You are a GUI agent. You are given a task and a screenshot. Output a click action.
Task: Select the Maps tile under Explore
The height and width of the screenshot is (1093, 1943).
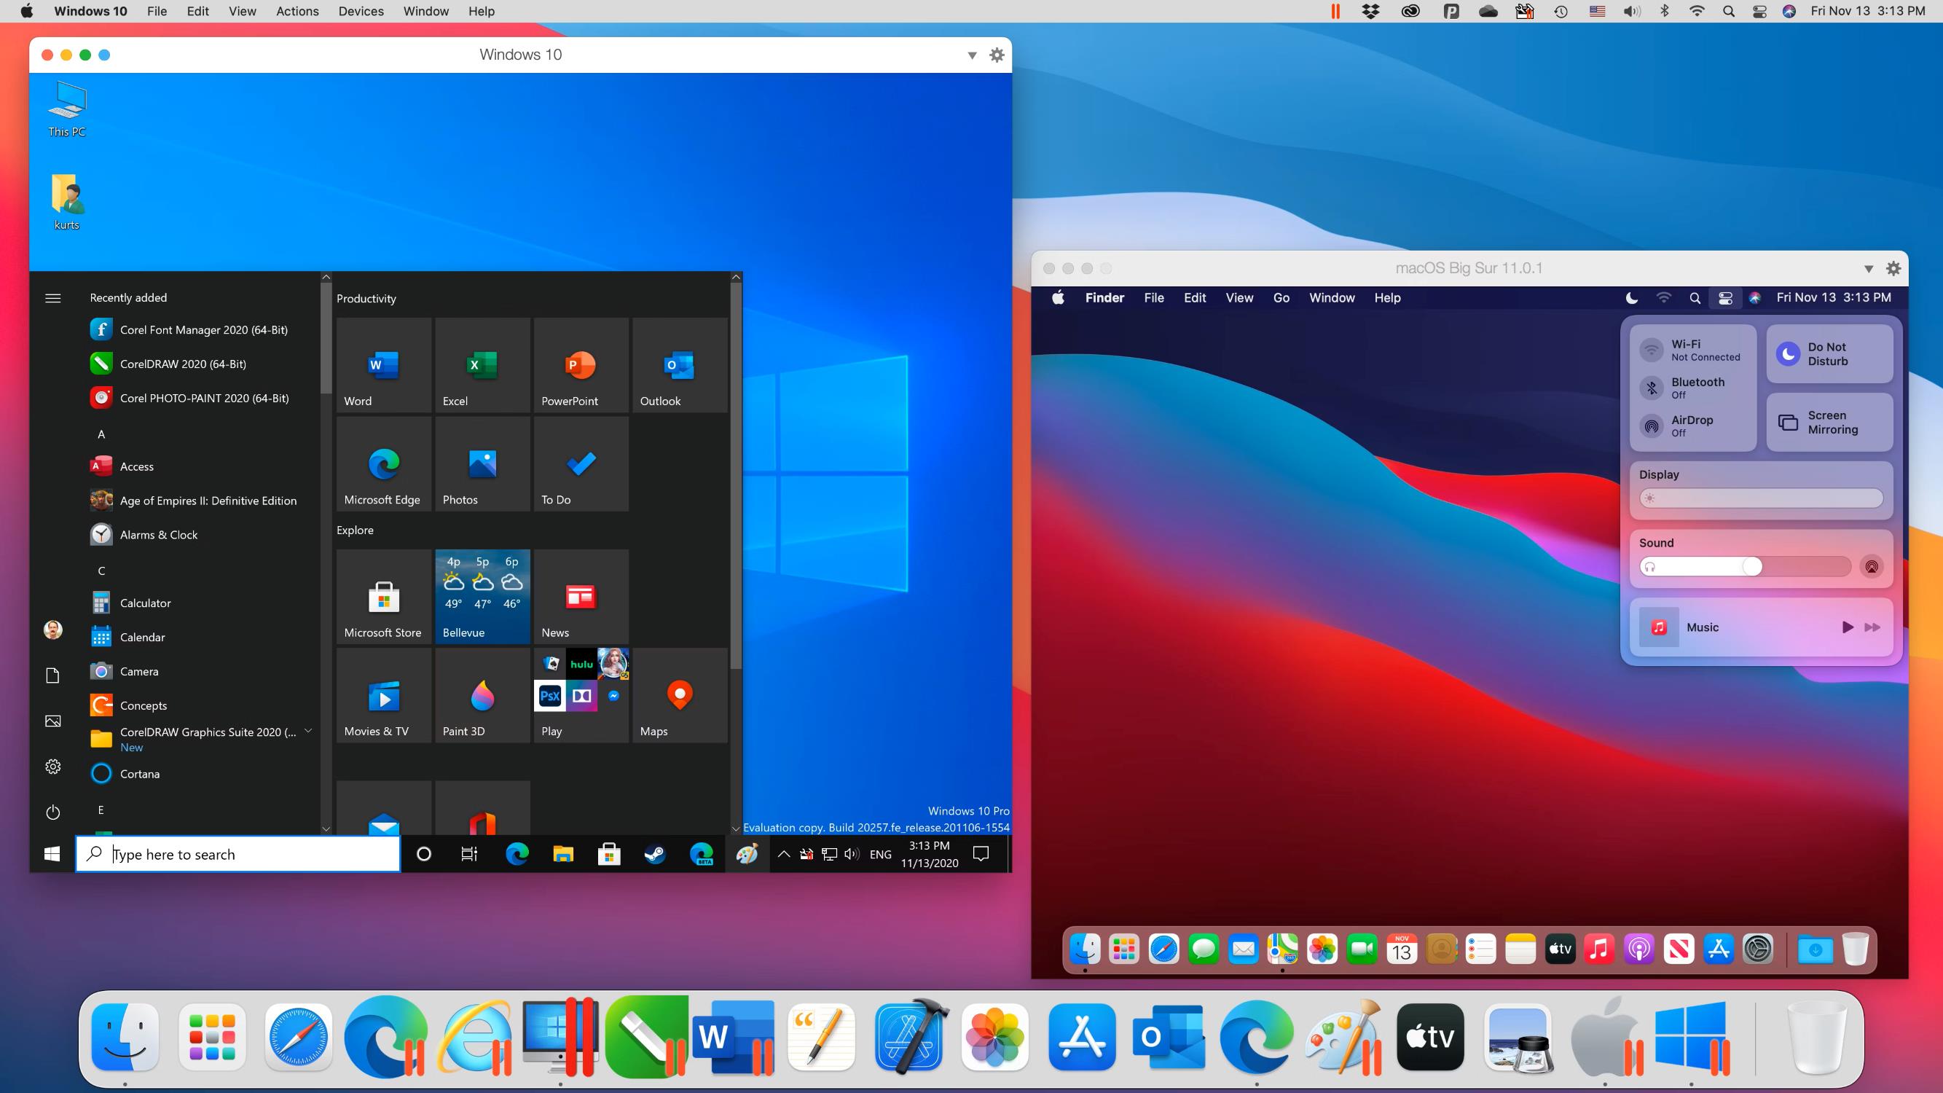[678, 694]
